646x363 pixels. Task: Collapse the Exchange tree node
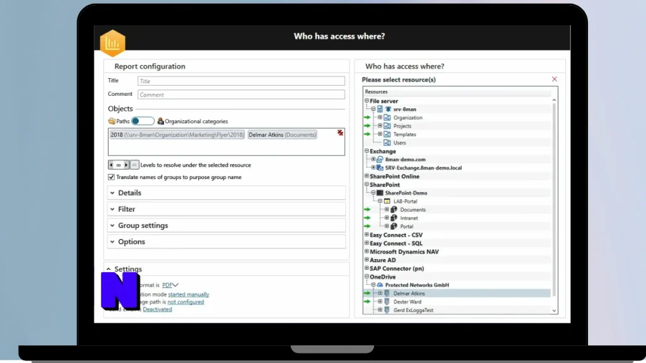(x=367, y=151)
